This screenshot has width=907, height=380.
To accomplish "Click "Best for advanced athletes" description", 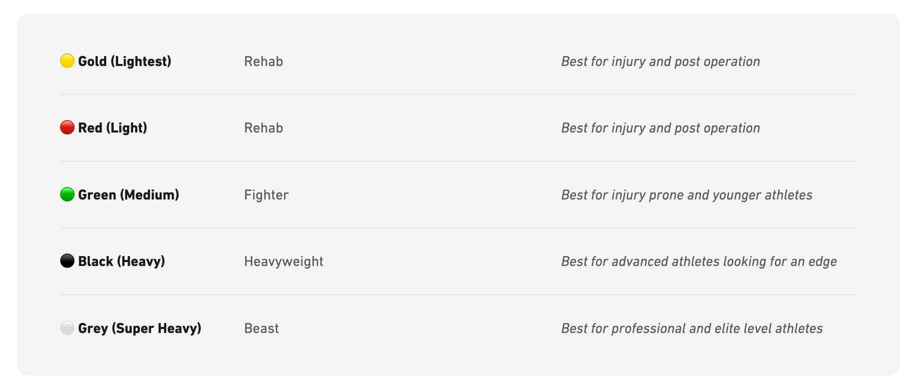I will (699, 261).
